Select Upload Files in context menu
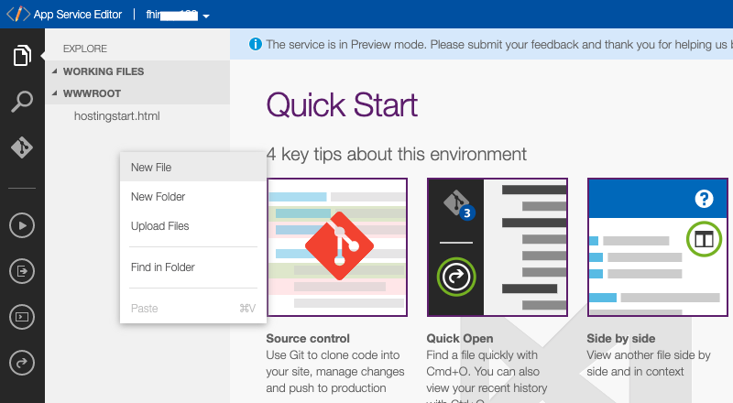The image size is (733, 403). tap(193, 226)
